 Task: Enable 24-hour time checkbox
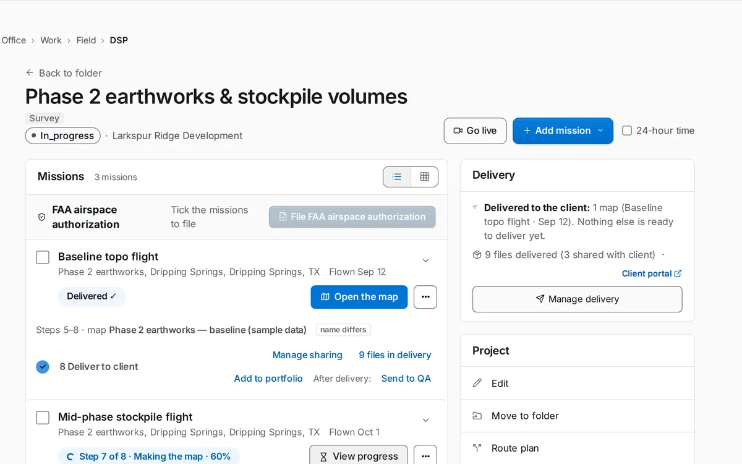pos(627,131)
